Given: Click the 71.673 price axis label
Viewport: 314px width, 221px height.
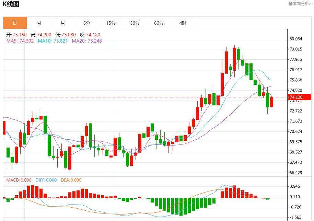Looking at the screenshot, I should point(296,121).
